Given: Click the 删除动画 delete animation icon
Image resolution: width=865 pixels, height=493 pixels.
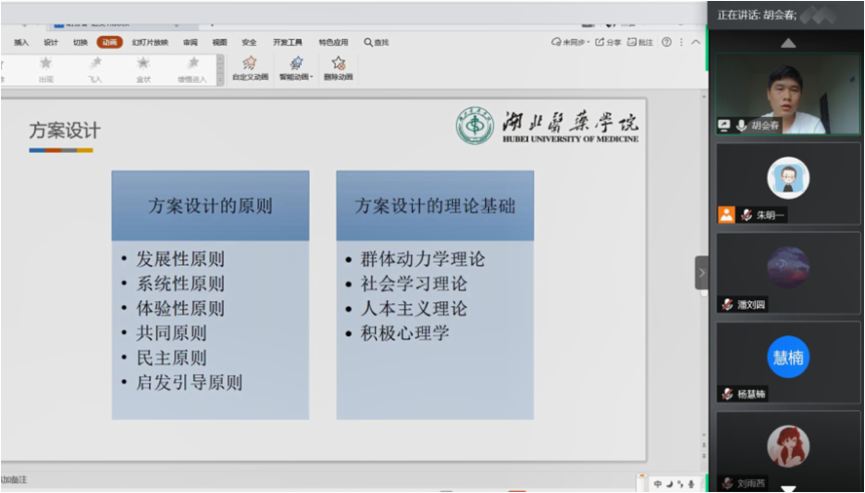Looking at the screenshot, I should [338, 67].
